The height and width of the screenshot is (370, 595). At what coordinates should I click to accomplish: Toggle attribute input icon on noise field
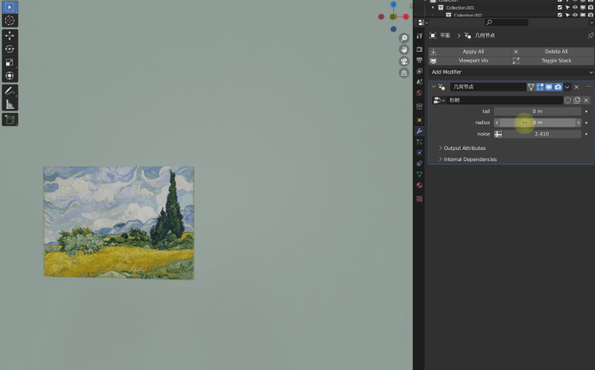498,134
